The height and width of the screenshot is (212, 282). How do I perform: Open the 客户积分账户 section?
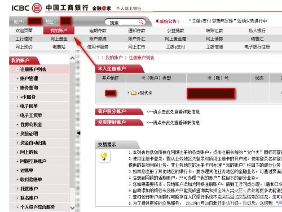pyautogui.click(x=119, y=111)
